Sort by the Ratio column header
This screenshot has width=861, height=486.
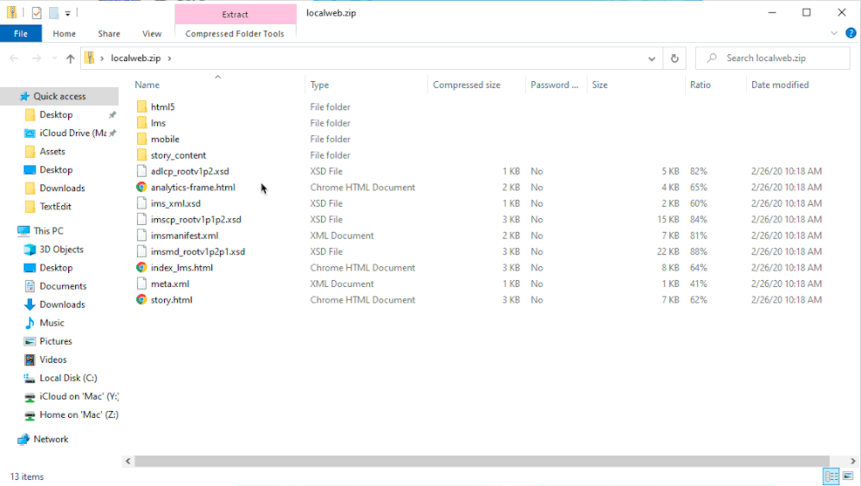pyautogui.click(x=701, y=85)
